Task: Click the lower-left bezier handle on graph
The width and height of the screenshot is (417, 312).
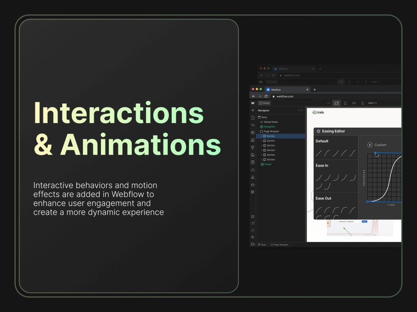Action: click(x=367, y=202)
